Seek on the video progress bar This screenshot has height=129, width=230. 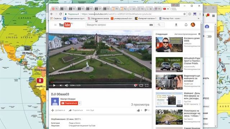click(x=100, y=82)
